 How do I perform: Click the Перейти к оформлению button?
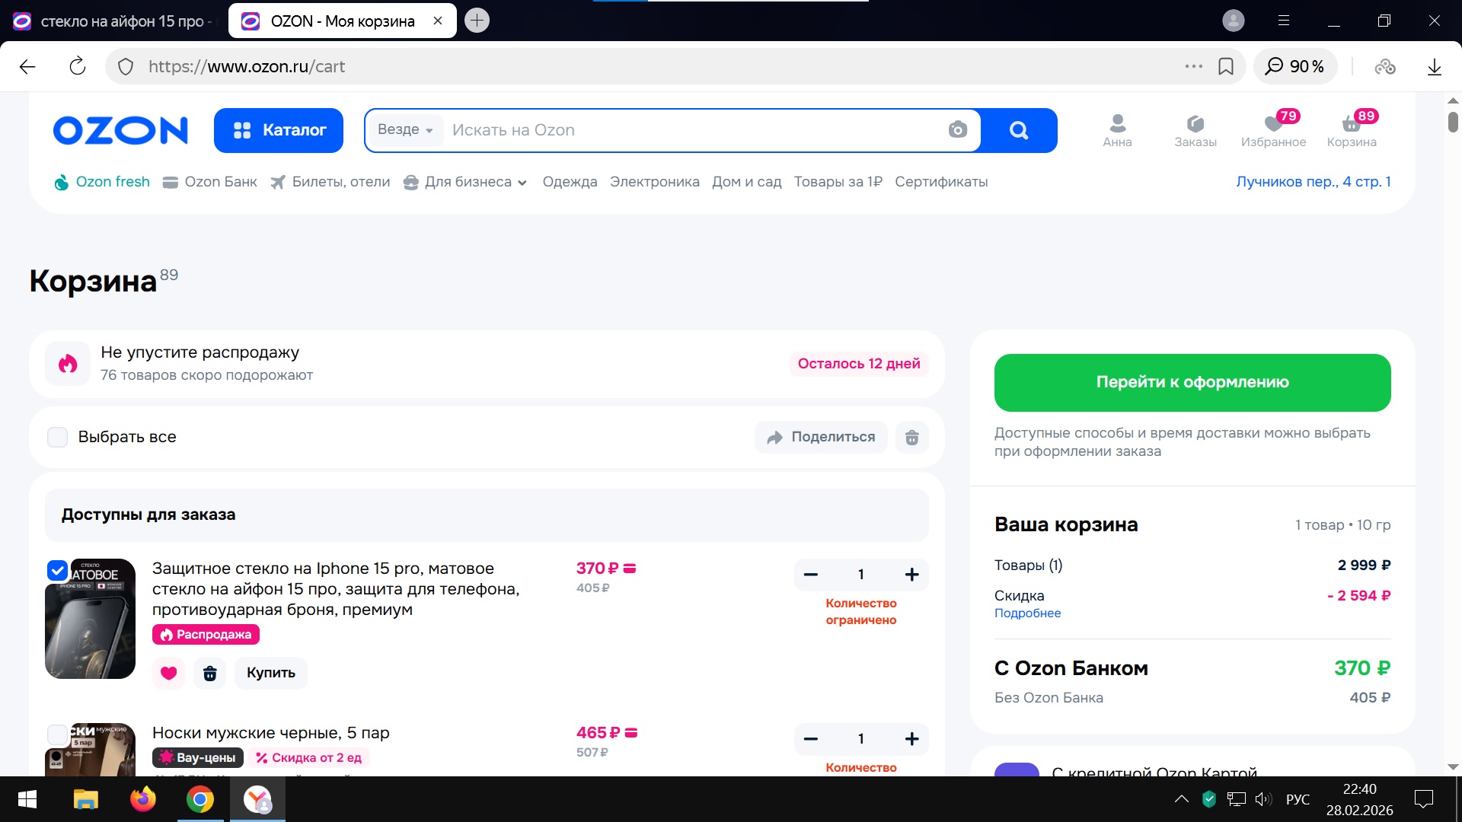click(x=1192, y=382)
